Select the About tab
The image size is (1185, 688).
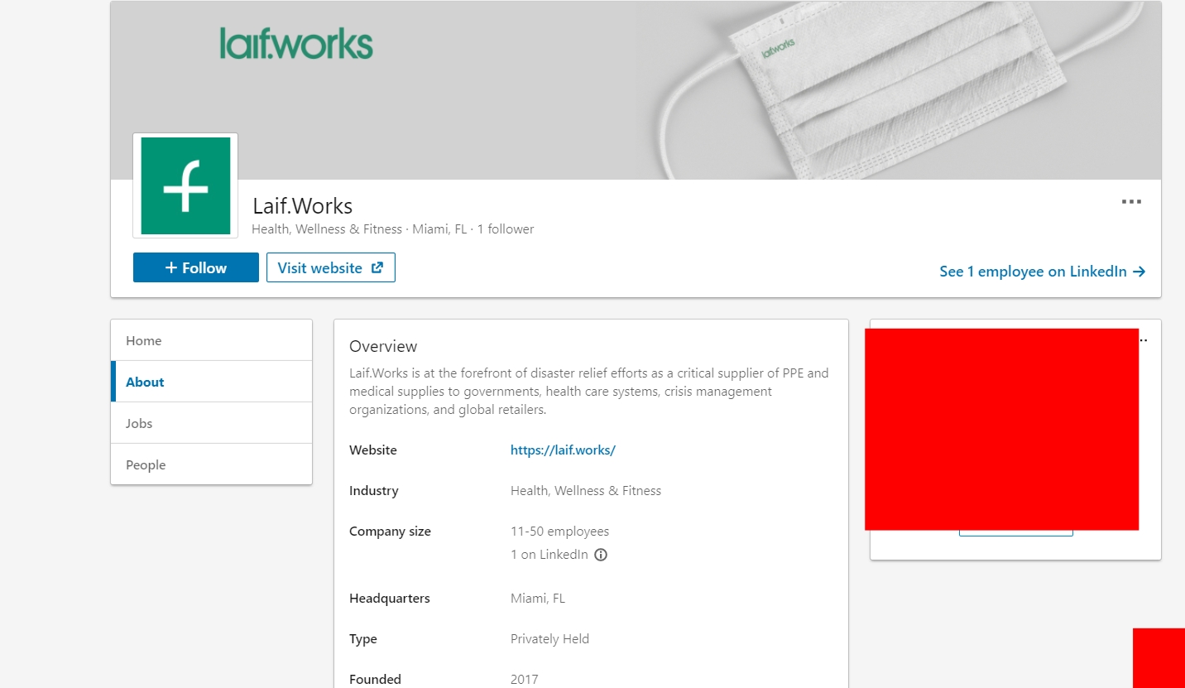pyautogui.click(x=145, y=382)
